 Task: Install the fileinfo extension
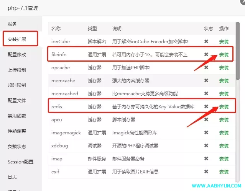(x=224, y=55)
